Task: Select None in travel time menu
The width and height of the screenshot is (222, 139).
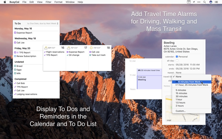Action: tap(192, 77)
